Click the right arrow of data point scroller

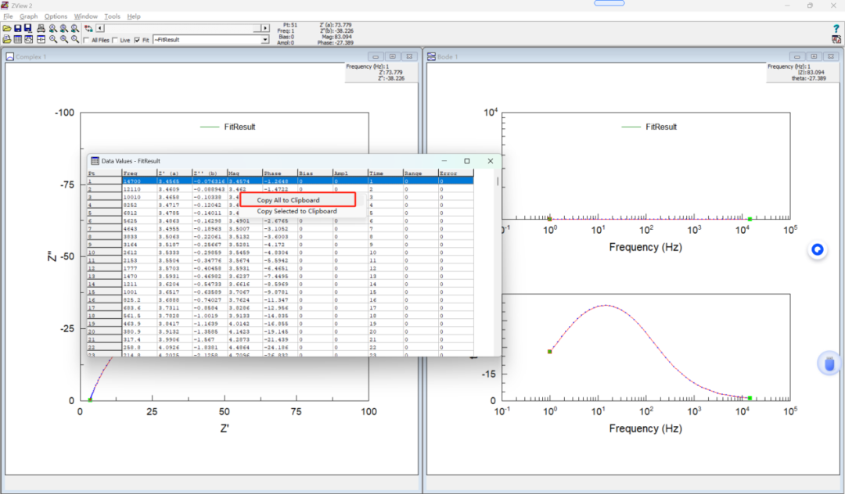pos(265,28)
